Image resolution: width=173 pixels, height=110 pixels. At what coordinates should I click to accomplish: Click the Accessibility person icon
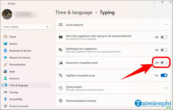(5, 99)
